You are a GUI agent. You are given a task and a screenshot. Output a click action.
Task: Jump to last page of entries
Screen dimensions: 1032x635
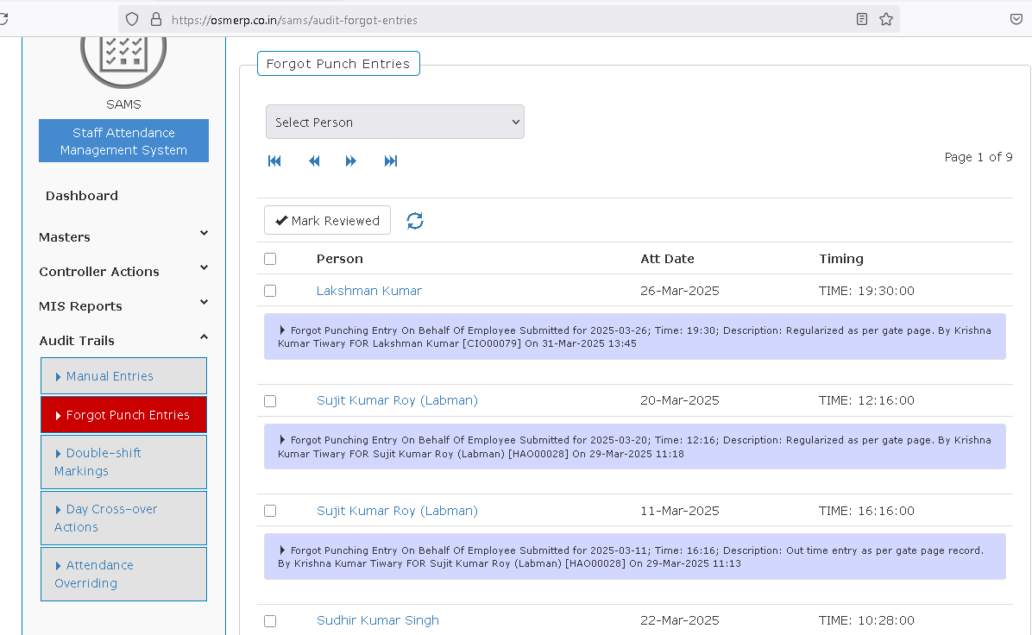point(391,161)
